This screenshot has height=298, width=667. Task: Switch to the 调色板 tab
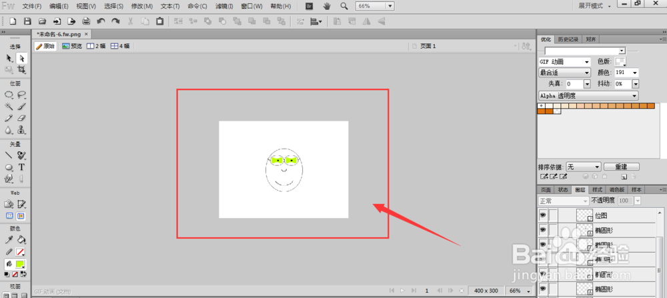616,189
